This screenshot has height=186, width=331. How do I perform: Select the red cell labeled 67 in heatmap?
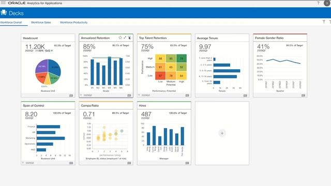[x=160, y=75]
